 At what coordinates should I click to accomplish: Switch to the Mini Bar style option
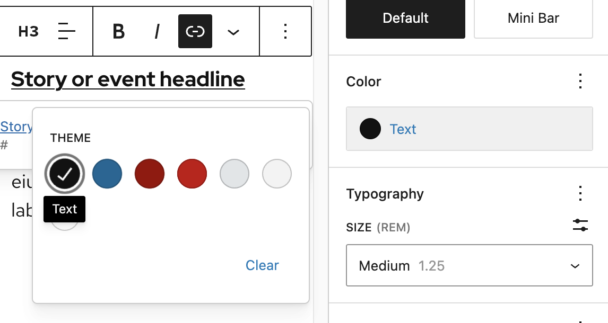tap(533, 17)
